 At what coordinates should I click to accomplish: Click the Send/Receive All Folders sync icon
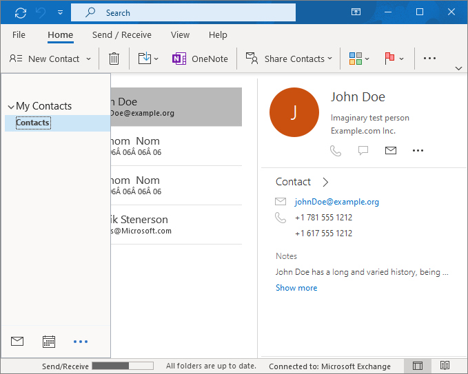click(21, 13)
